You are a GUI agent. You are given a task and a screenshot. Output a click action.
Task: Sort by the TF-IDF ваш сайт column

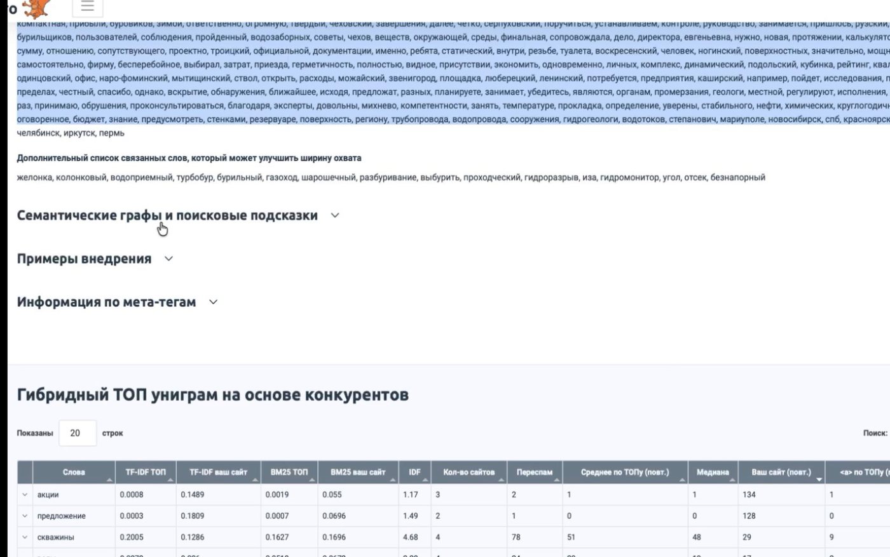pos(218,472)
